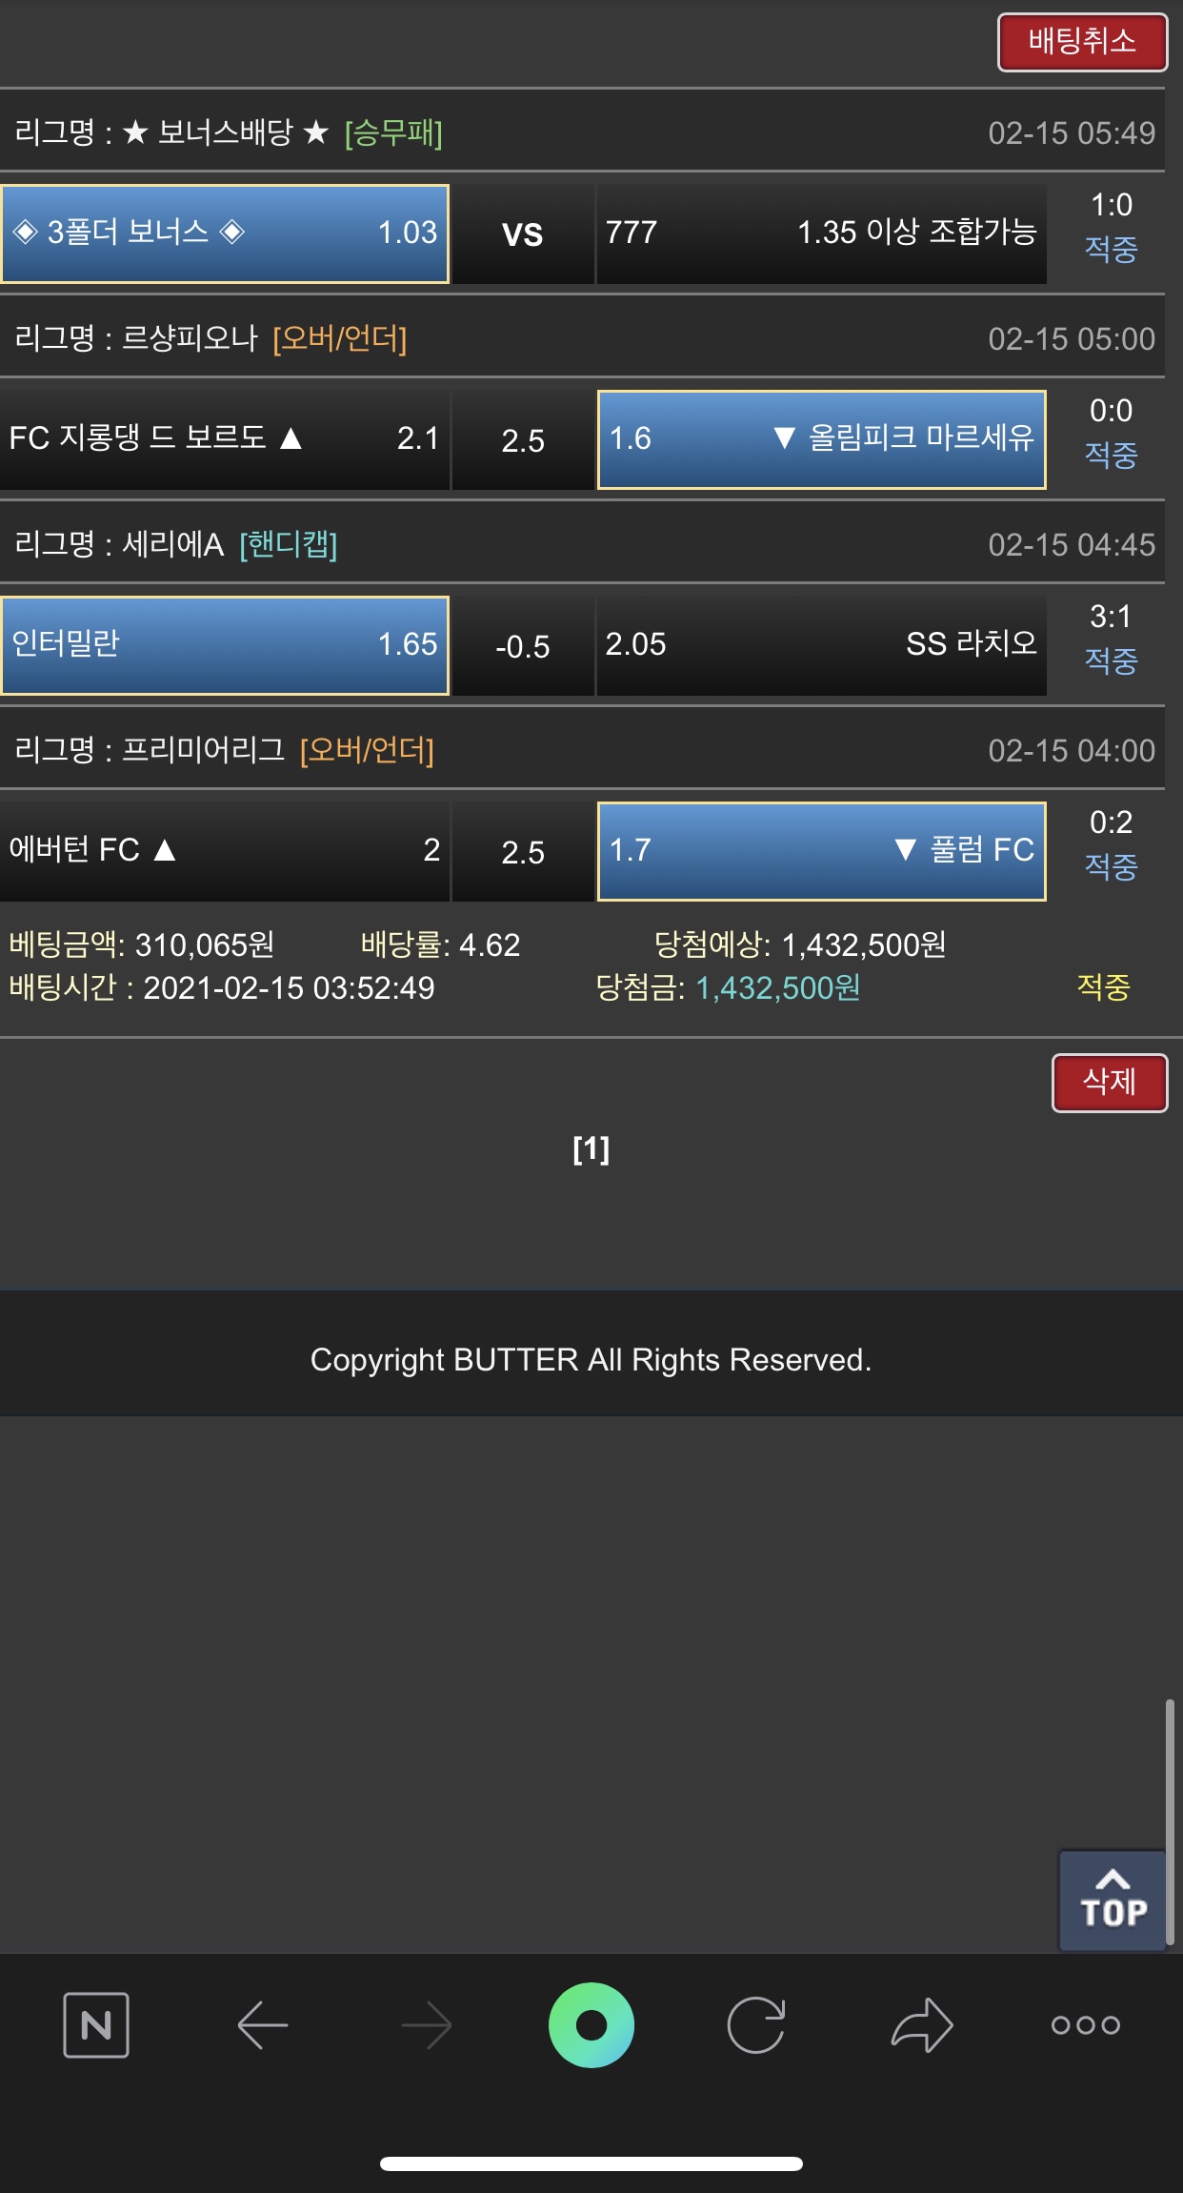Tap SS 라치오 2.05 odds cell
Viewport: 1183px width, 2193px height.
(821, 645)
